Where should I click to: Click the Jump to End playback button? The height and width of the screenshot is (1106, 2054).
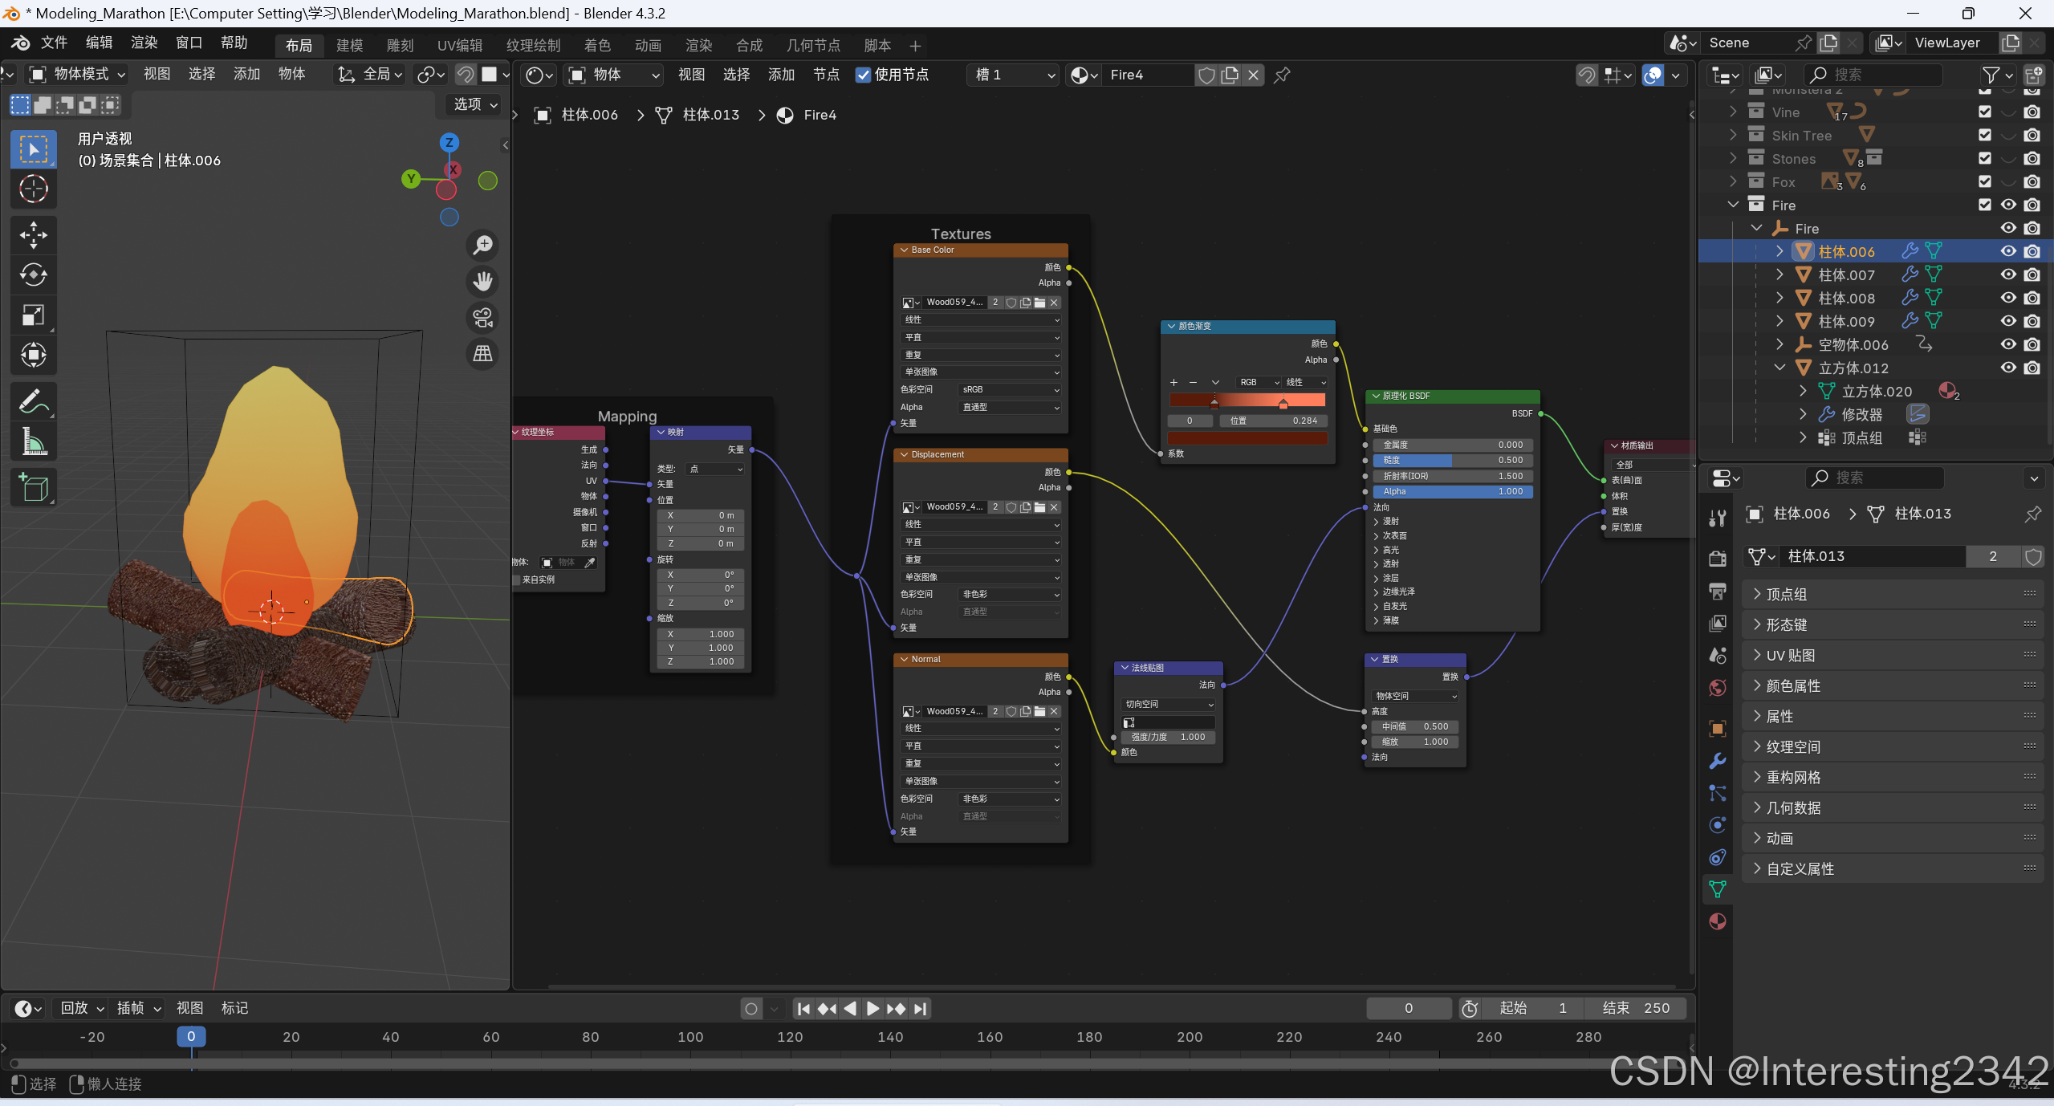(x=921, y=1009)
